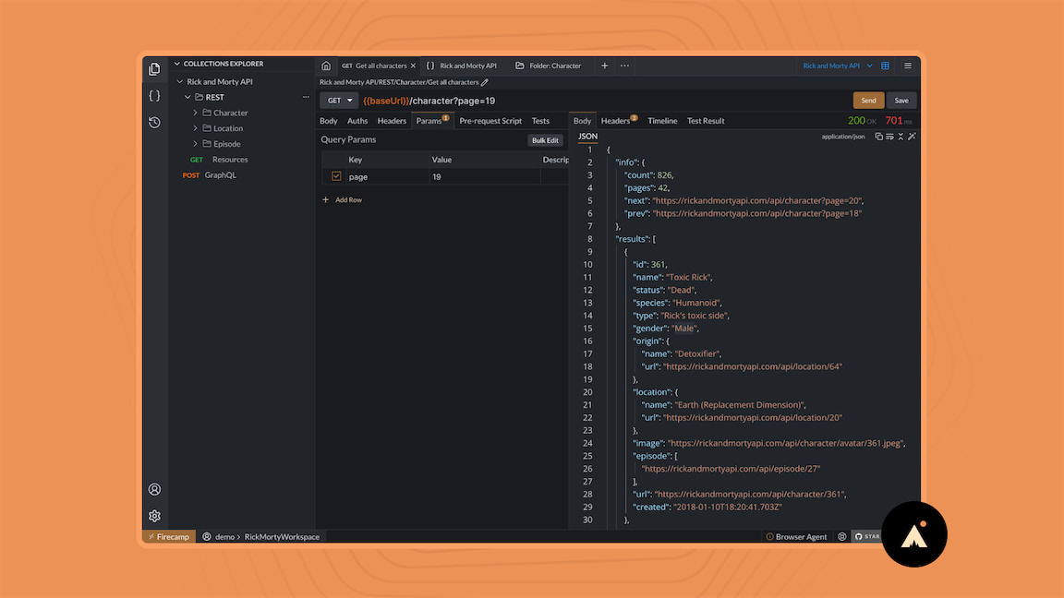Open the tab overflow three-dots menu

coord(624,66)
